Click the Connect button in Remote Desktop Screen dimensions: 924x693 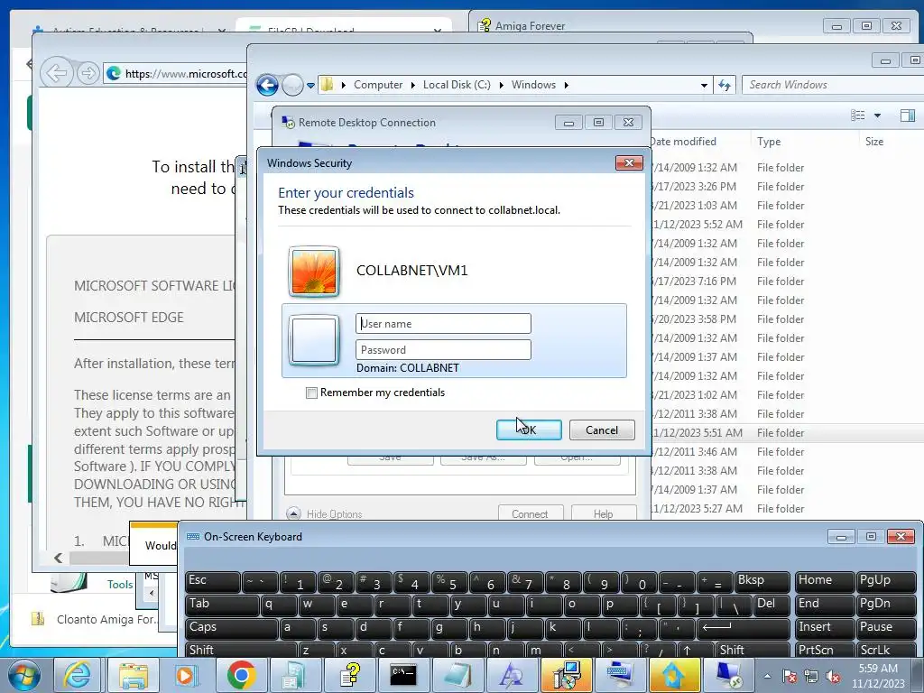tap(530, 513)
